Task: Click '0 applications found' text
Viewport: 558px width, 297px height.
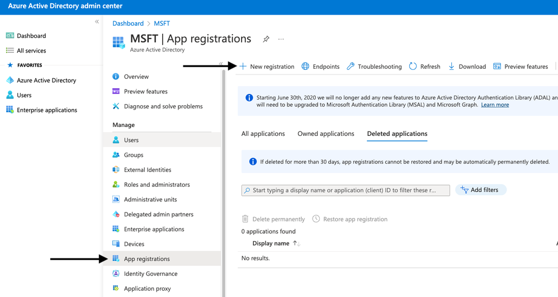Action: click(268, 231)
